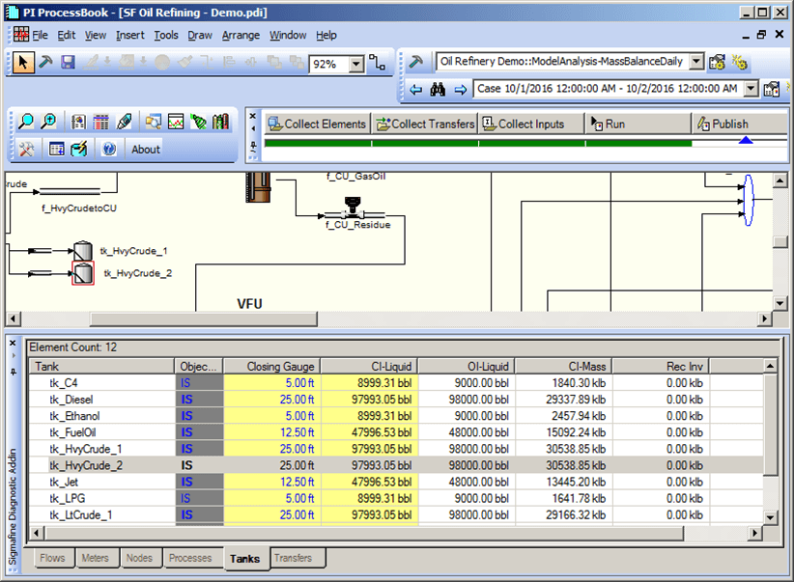Viewport: 794px width, 582px height.
Task: Open the blue help question mark icon
Action: click(x=109, y=149)
